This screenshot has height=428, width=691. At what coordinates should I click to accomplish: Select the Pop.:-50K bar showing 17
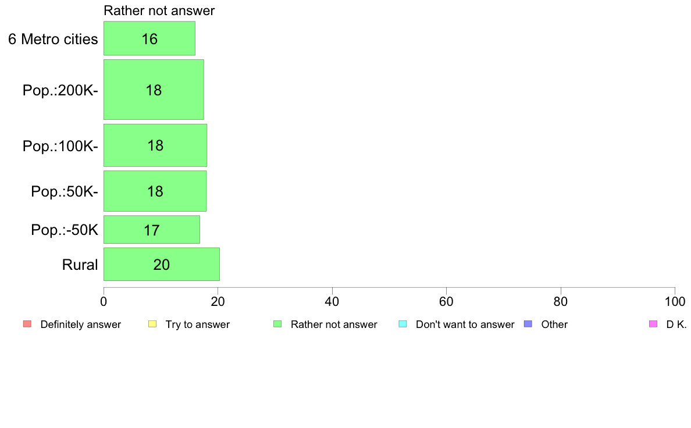coord(152,230)
